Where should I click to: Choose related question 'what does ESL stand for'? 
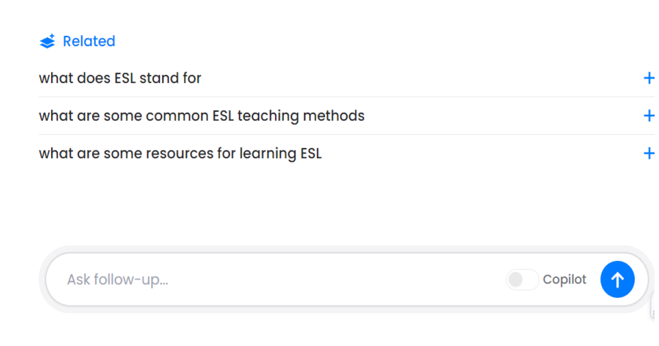click(x=120, y=78)
